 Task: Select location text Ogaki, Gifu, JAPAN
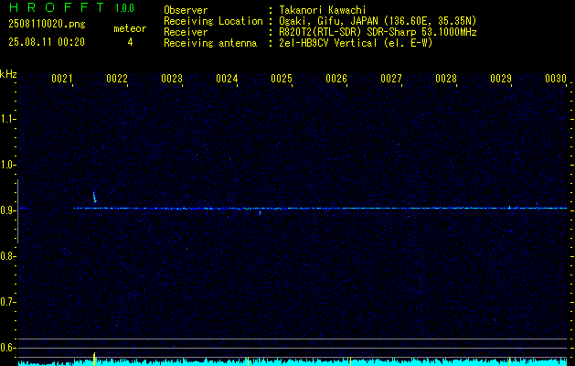326,21
